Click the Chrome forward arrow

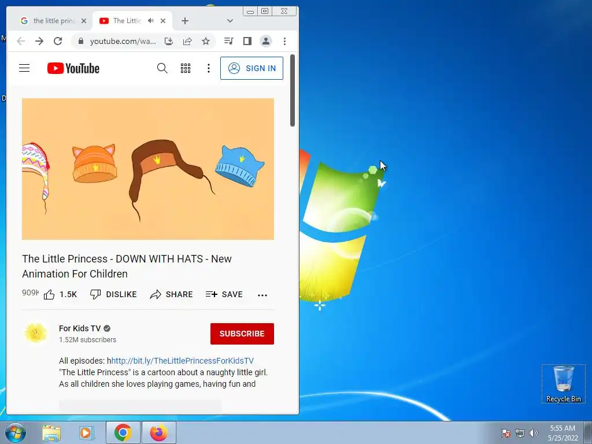pos(39,41)
